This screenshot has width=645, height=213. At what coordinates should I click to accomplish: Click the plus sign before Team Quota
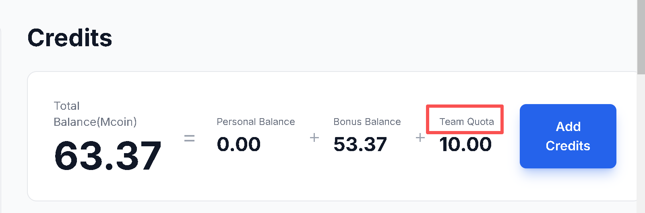(x=420, y=137)
